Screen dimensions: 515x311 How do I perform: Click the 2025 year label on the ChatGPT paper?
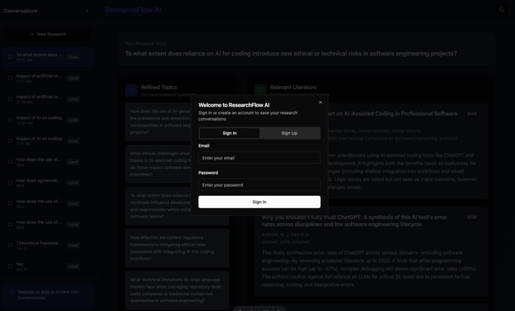tap(472, 218)
